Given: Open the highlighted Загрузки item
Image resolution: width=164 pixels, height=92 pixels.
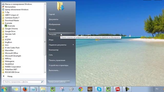Looking at the screenshot, I should click(x=61, y=34).
